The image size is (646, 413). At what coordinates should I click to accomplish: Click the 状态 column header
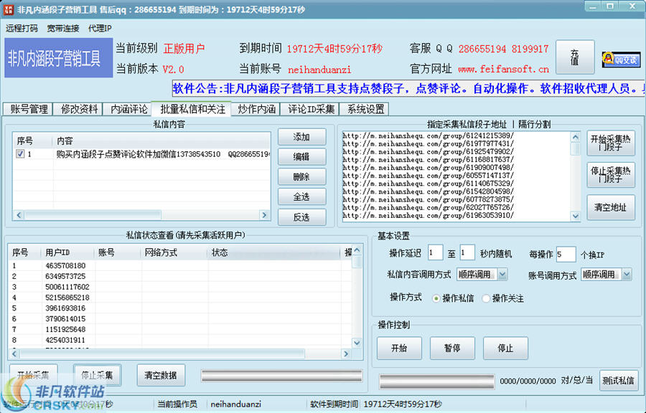274,252
